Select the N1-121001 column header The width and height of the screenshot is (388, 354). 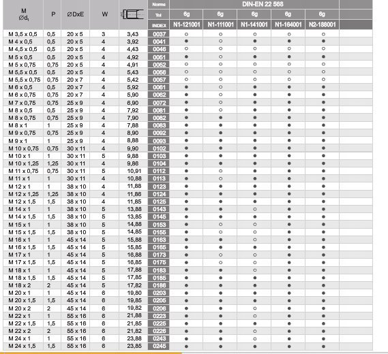point(186,25)
